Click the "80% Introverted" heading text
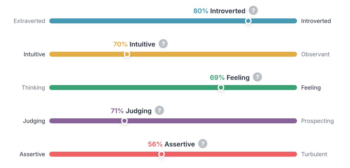 219,11
